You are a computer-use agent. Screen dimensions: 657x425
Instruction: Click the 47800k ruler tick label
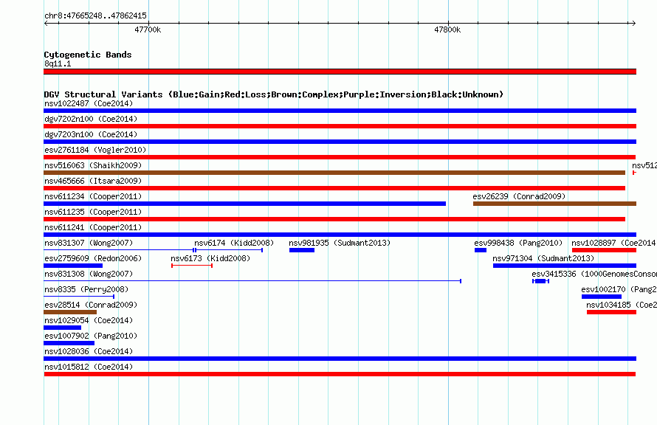tap(447, 30)
